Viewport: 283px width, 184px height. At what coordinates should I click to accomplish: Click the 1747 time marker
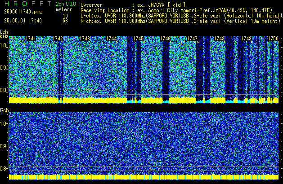pyautogui.click(x=192, y=39)
